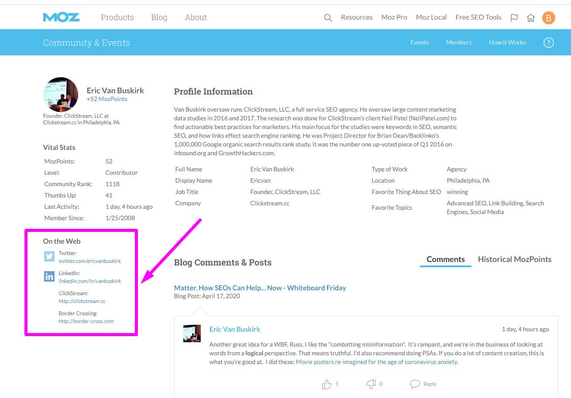Click the Job Title value Founder, ClickStream, LLC
Viewport: 571px width, 398px height.
[285, 192]
